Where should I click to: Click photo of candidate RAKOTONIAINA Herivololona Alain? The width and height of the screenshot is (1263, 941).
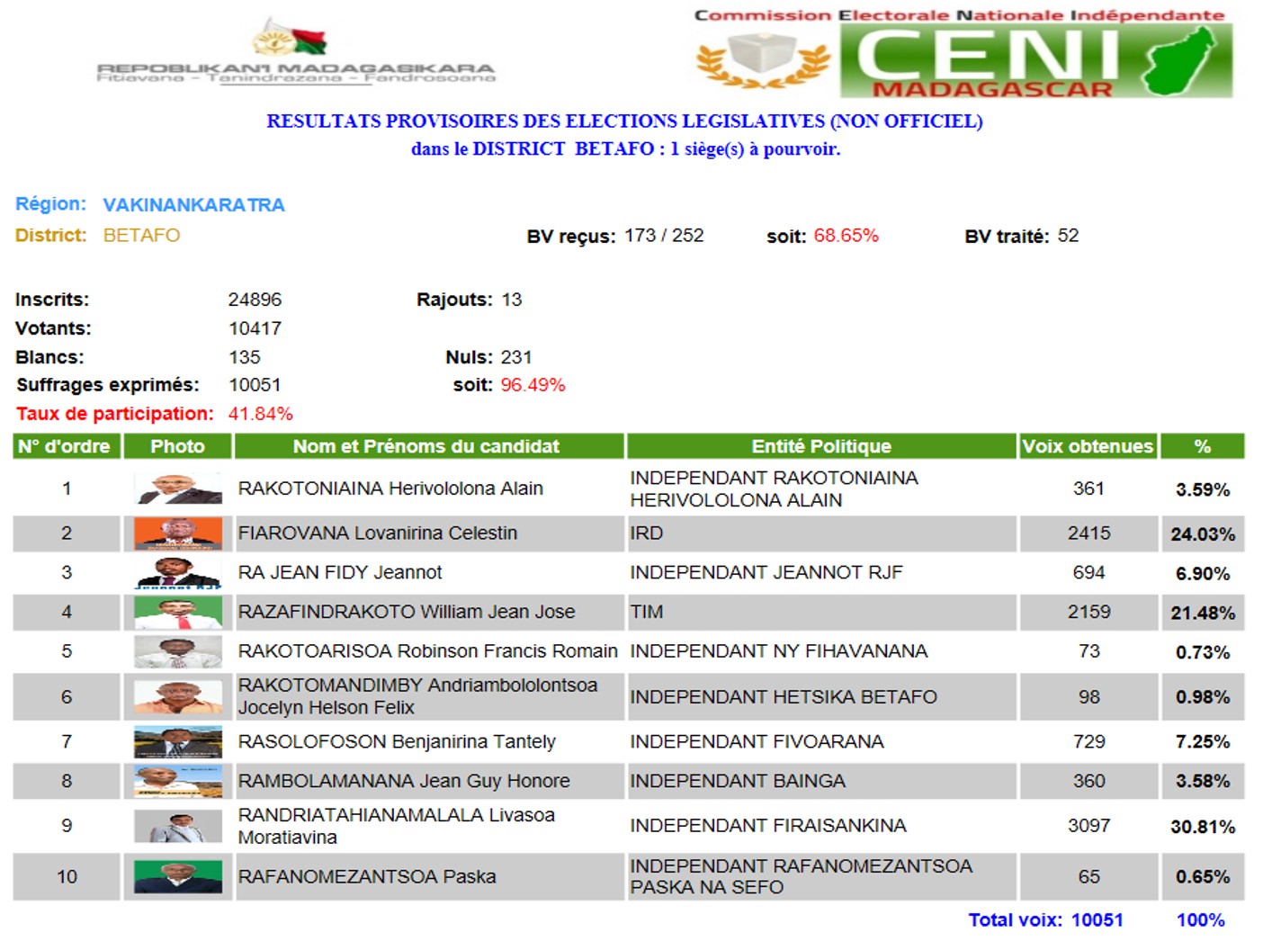coord(177,488)
